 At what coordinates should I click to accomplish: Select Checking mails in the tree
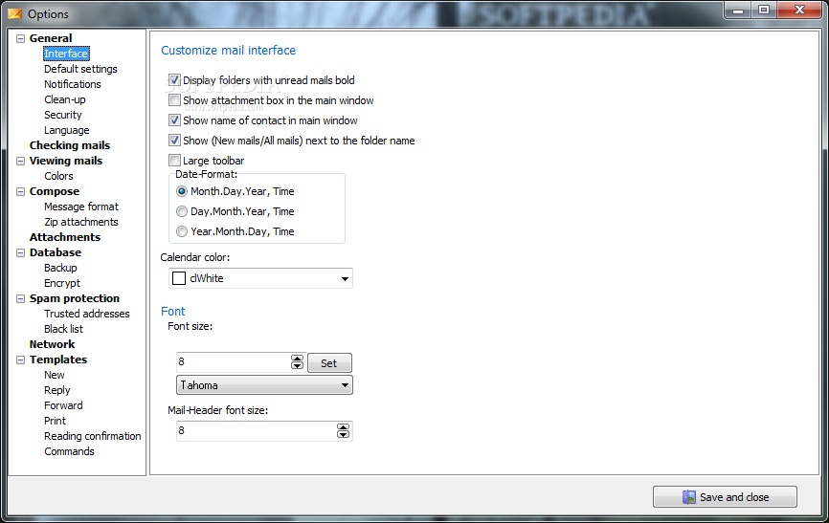pos(70,145)
